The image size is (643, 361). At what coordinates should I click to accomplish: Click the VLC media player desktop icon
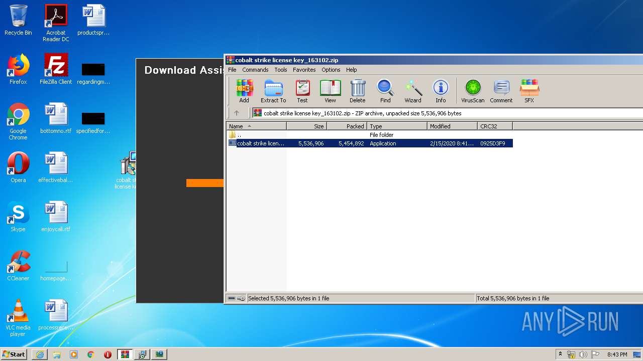pos(18,318)
